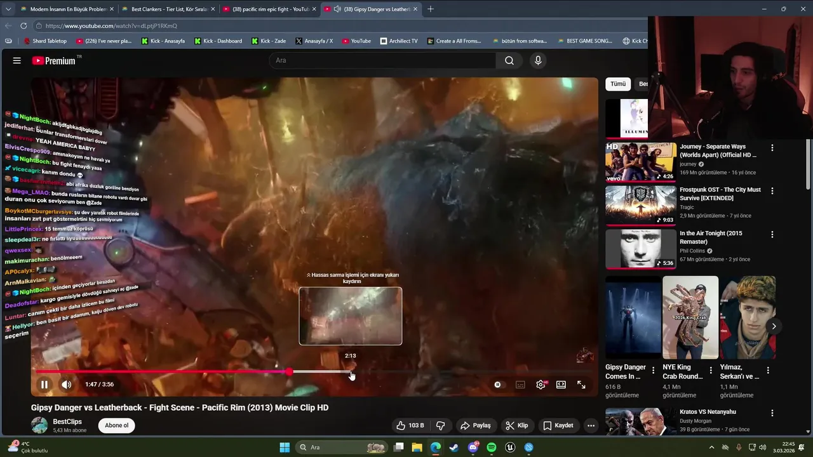Mute the video volume

click(66, 385)
